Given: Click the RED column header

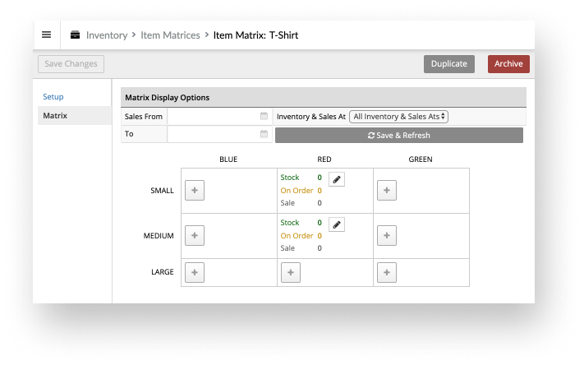Looking at the screenshot, I should (324, 159).
